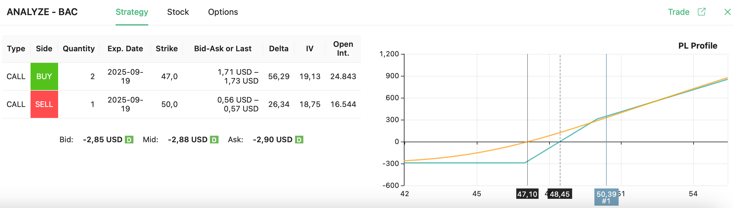Click the D badge next to Ask price

click(299, 140)
